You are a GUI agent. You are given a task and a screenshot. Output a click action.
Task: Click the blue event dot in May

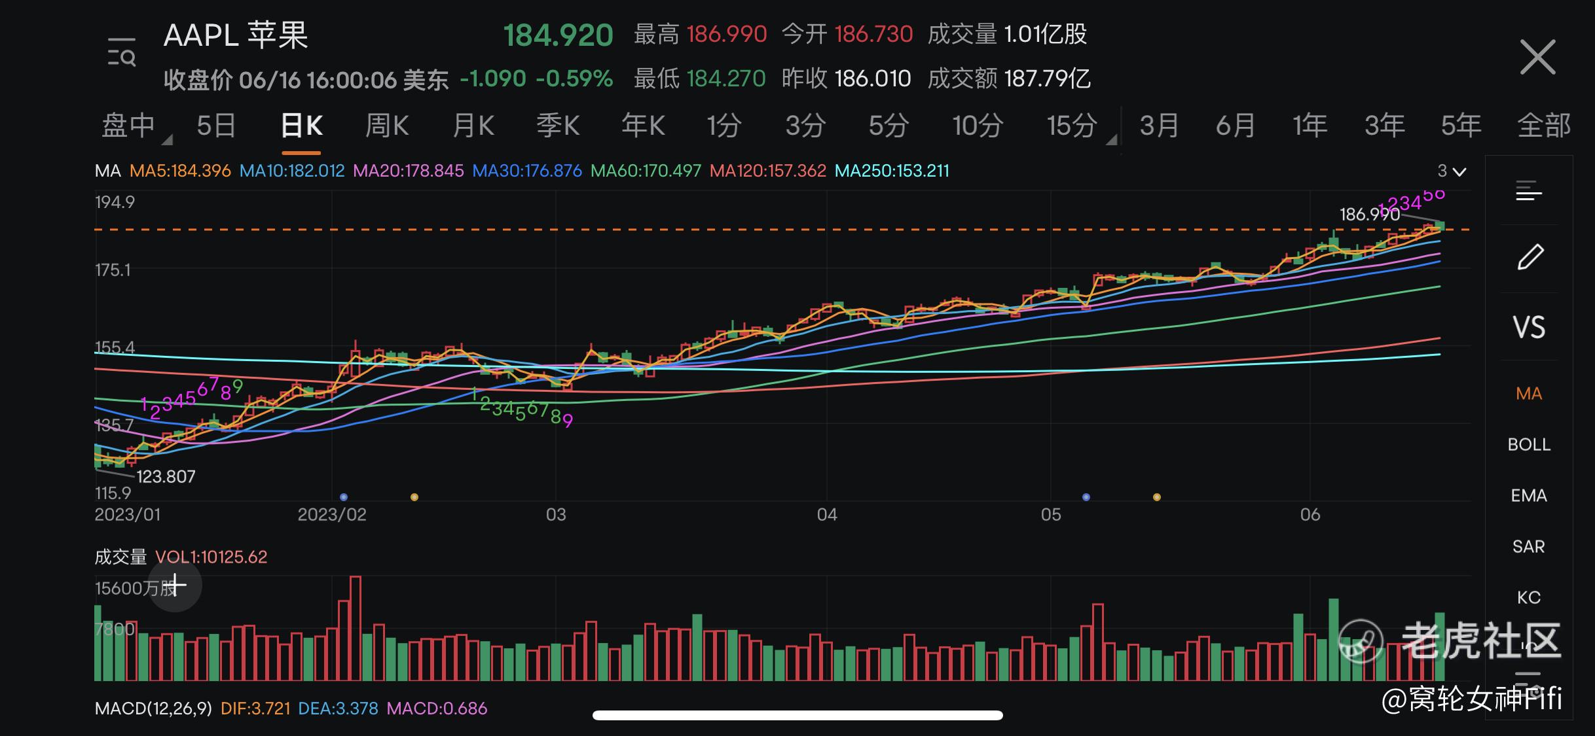[1086, 497]
